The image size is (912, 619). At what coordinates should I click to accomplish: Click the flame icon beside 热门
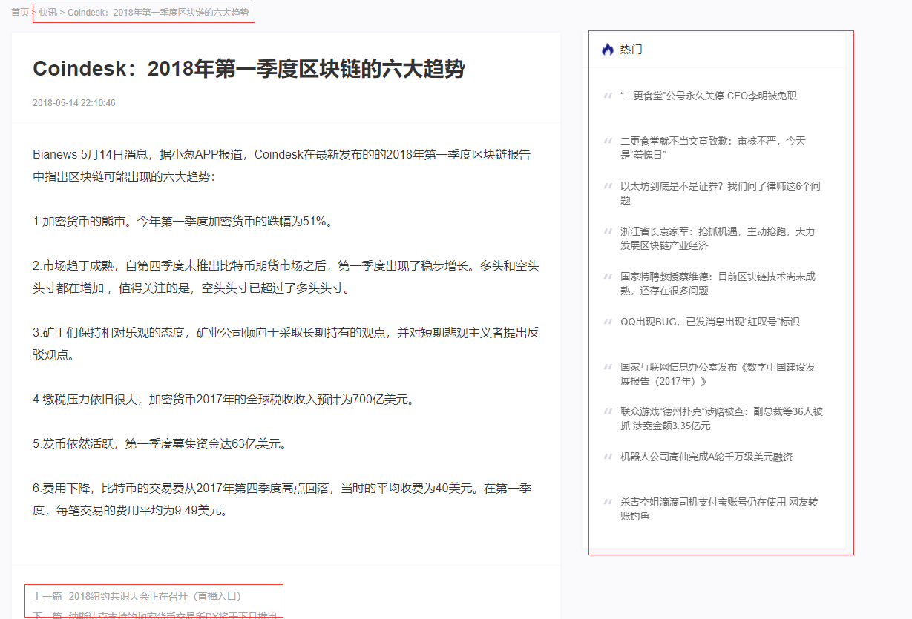click(608, 50)
